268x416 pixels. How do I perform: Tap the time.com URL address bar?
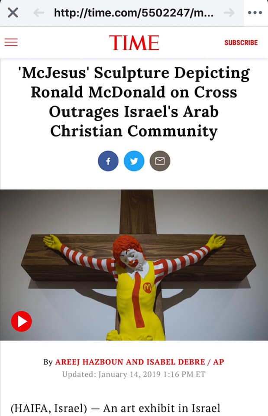click(x=134, y=13)
